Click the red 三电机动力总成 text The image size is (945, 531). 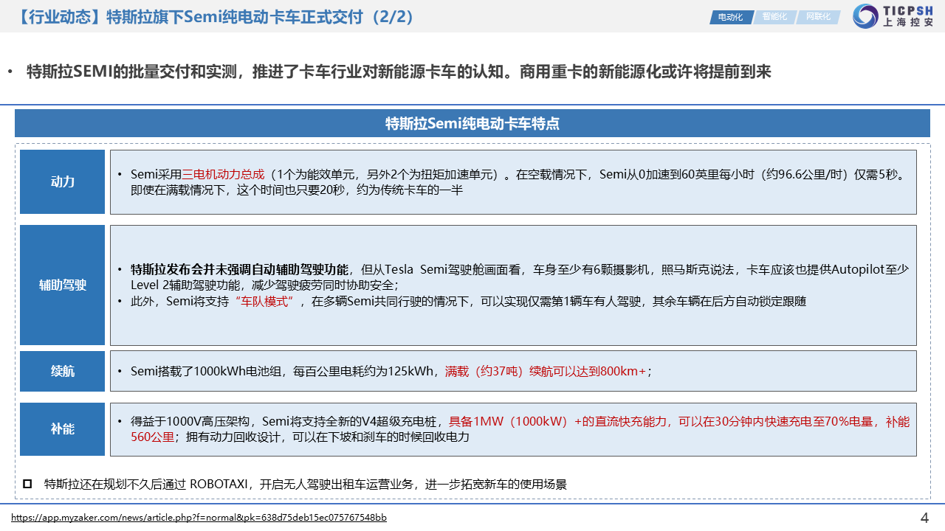(223, 175)
